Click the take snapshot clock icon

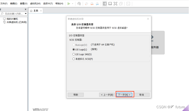86,4
